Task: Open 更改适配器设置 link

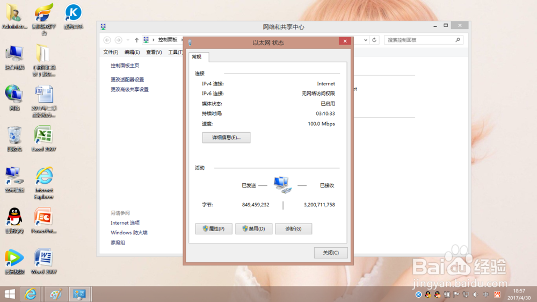Action: pyautogui.click(x=127, y=80)
